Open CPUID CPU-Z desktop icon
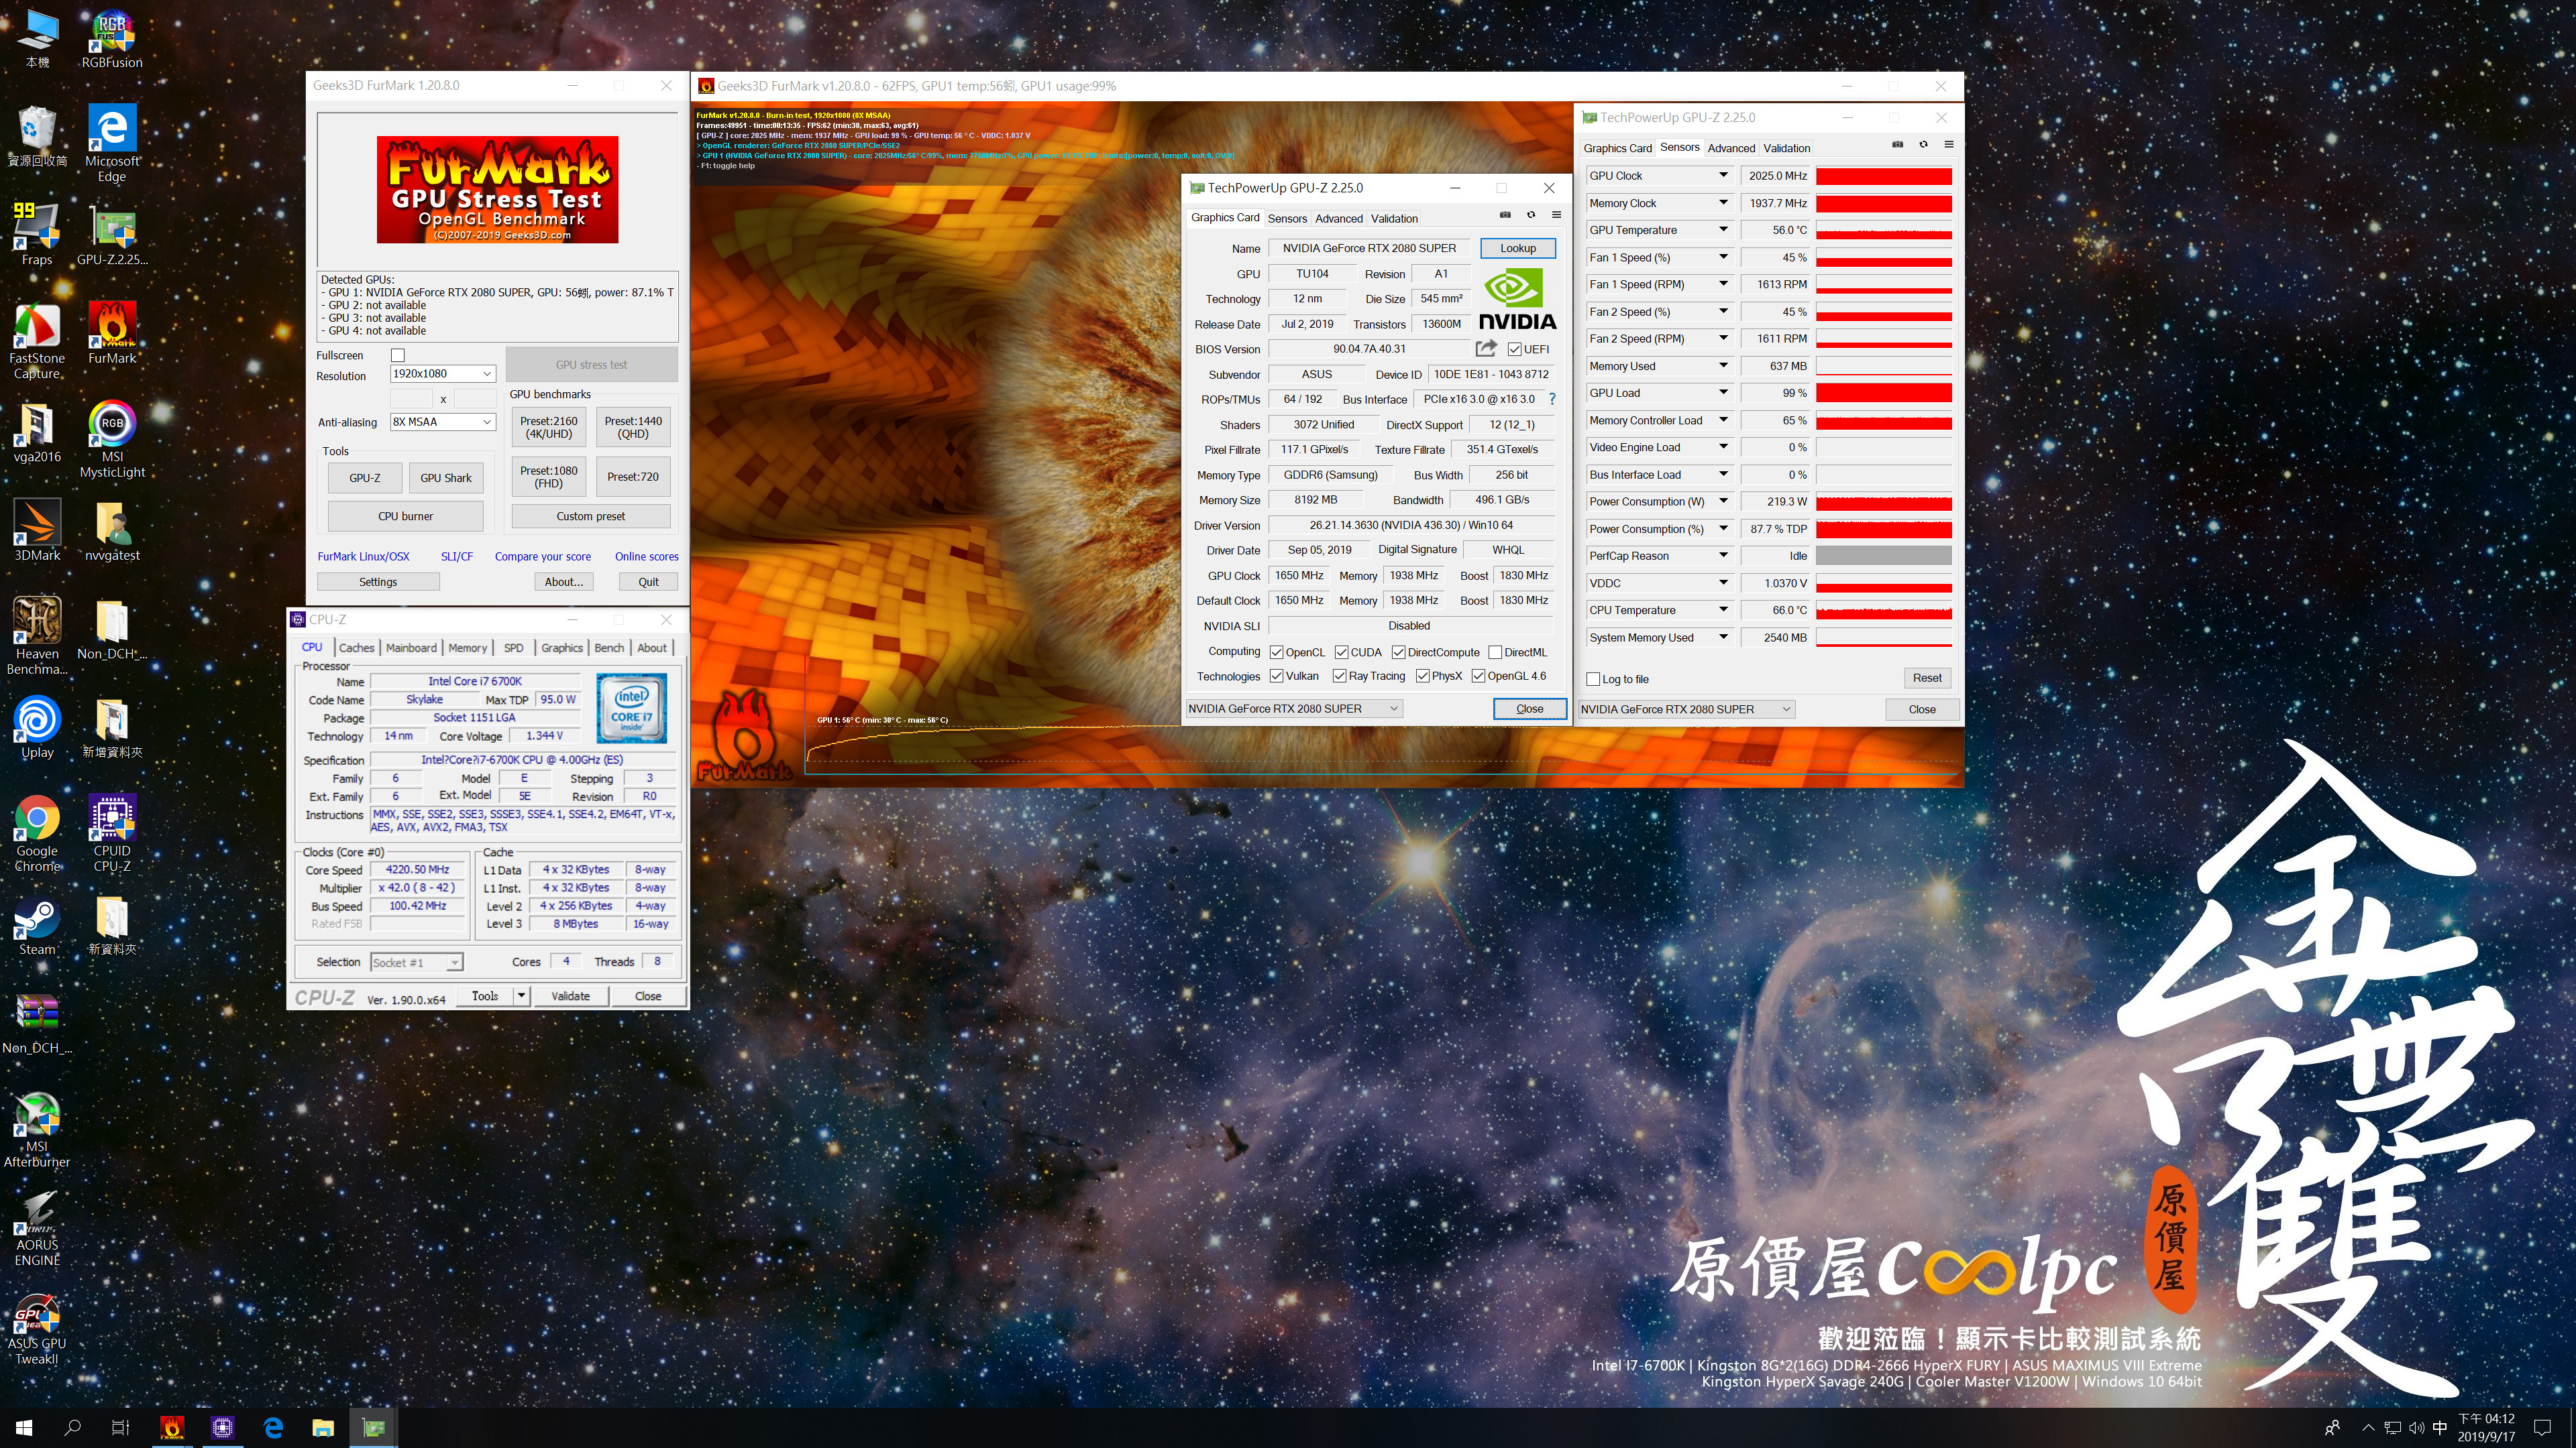This screenshot has height=1448, width=2576. (112, 835)
